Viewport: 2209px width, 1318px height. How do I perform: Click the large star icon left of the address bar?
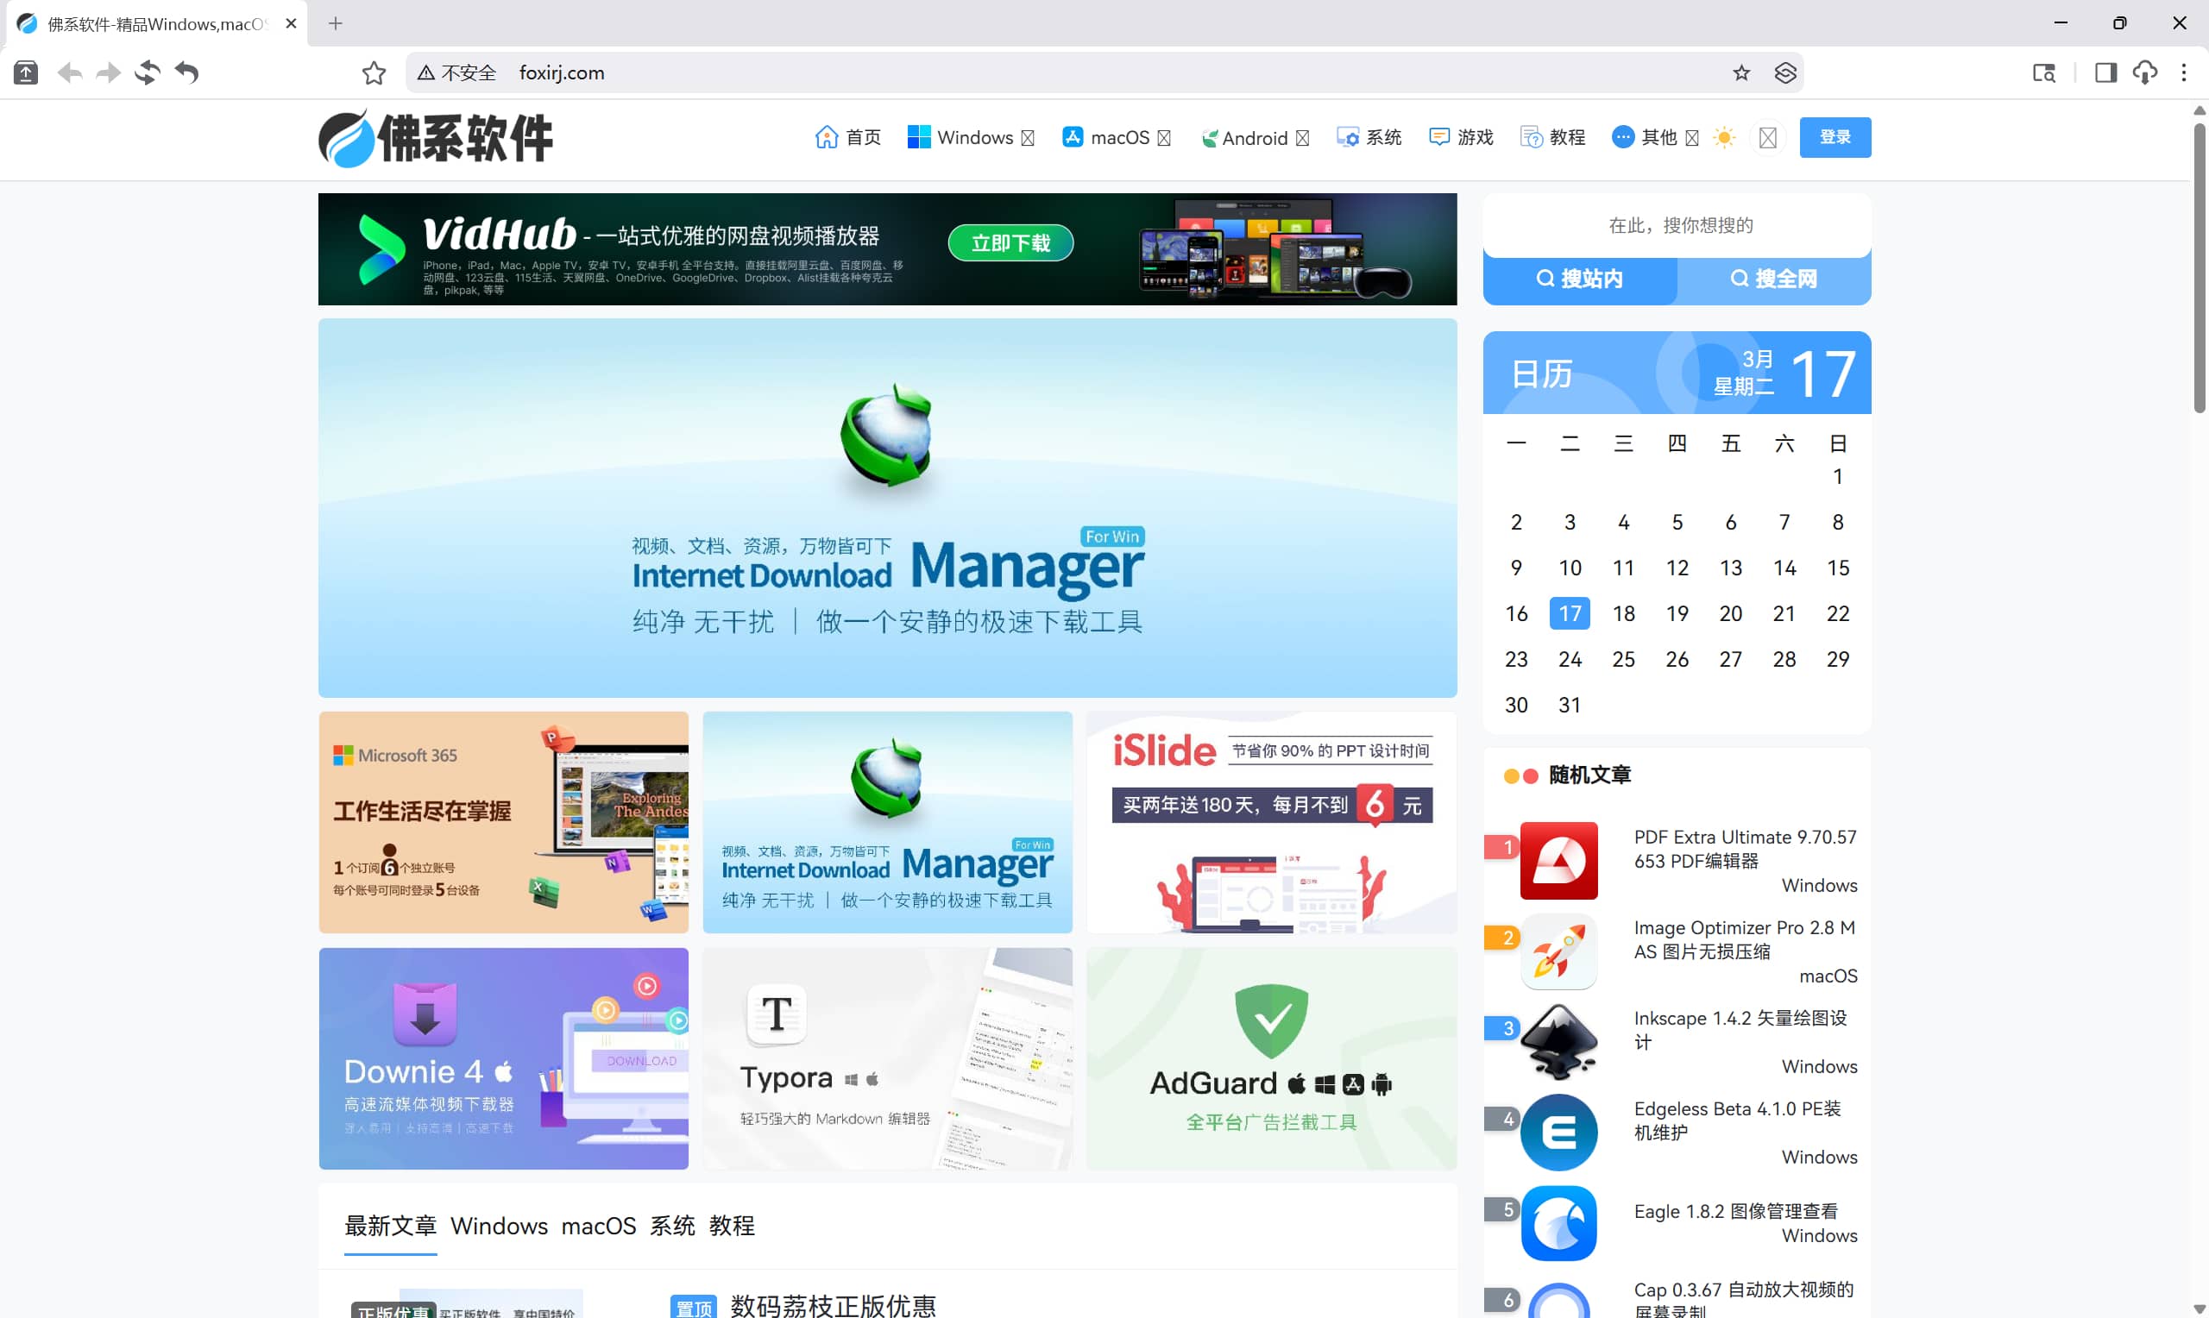374,72
